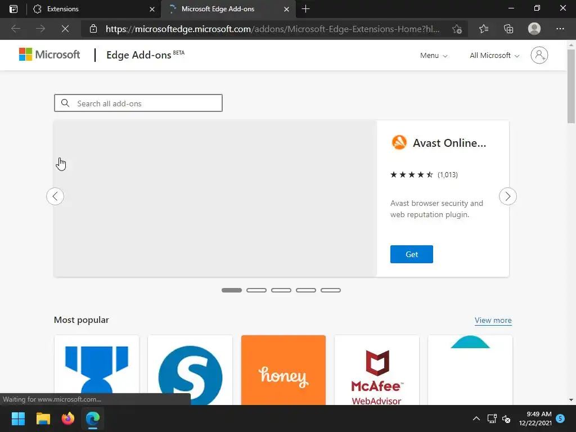Stop loading the page

(x=65, y=29)
